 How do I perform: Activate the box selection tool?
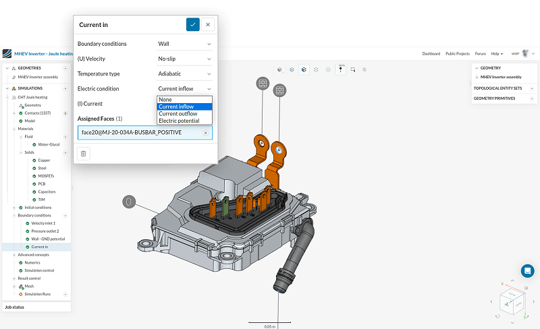[x=352, y=69]
